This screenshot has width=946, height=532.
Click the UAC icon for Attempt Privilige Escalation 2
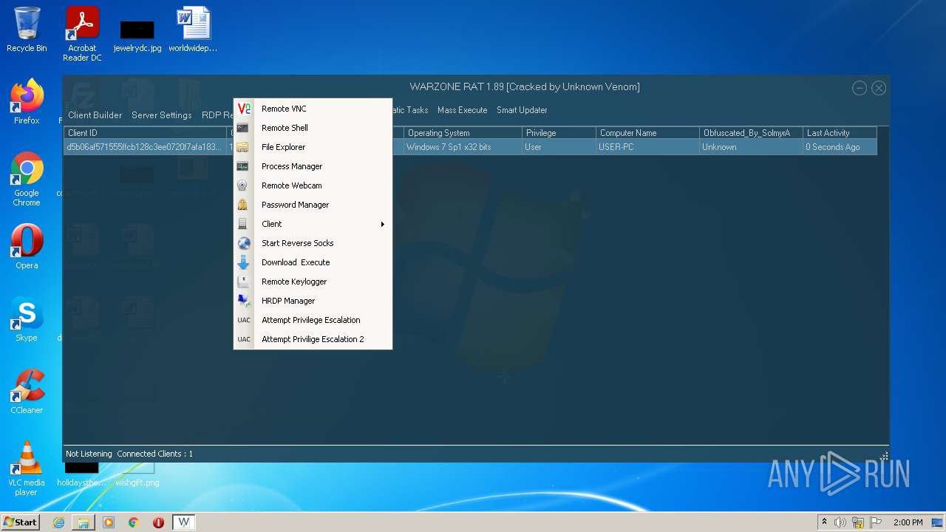click(244, 339)
